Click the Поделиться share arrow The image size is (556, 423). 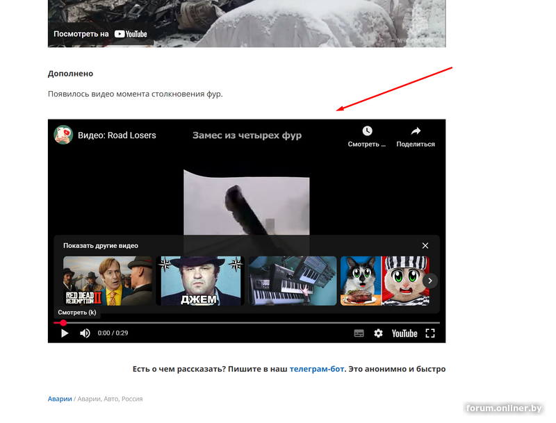pos(416,131)
